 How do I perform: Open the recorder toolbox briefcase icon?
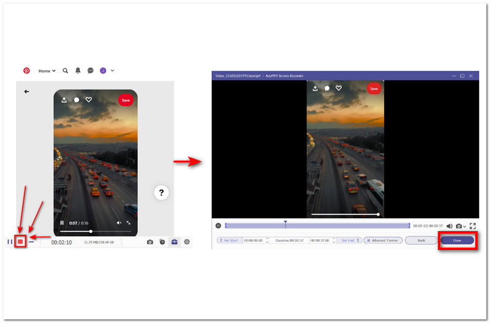point(175,242)
